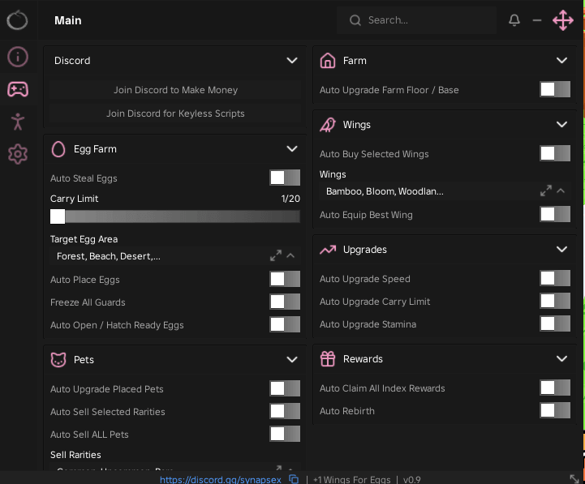Click the trending arrow icon beside Upgrades
This screenshot has height=484, width=585.
coord(328,250)
